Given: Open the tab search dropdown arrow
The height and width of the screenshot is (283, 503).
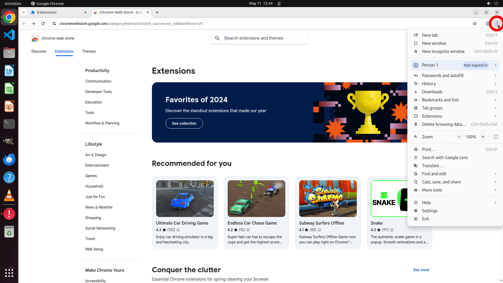Looking at the screenshot, I should (24, 12).
